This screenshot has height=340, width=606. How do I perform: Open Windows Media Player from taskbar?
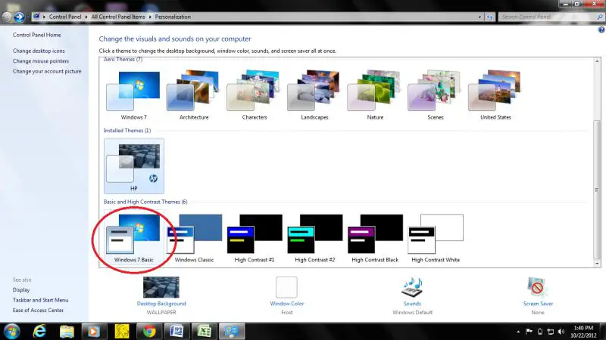tap(92, 332)
